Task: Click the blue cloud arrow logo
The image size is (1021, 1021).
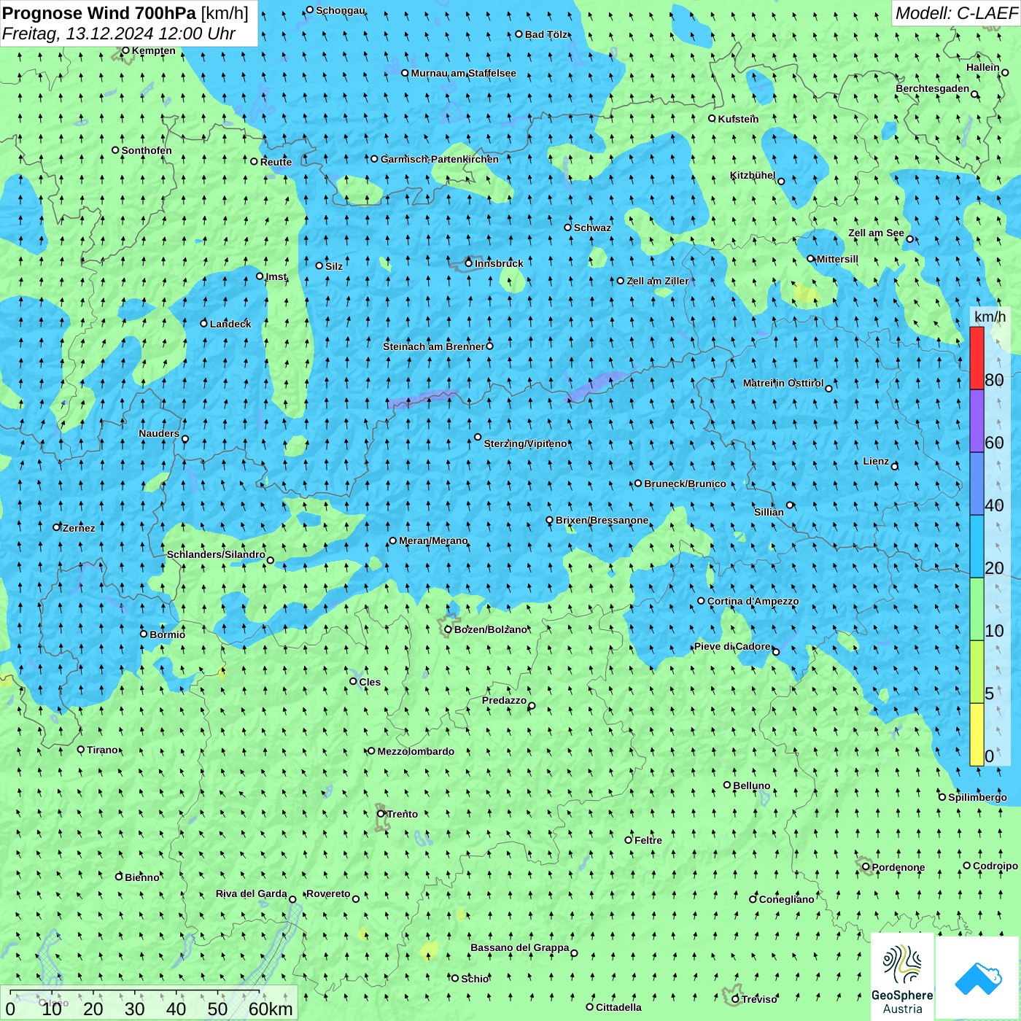Action: [978, 977]
